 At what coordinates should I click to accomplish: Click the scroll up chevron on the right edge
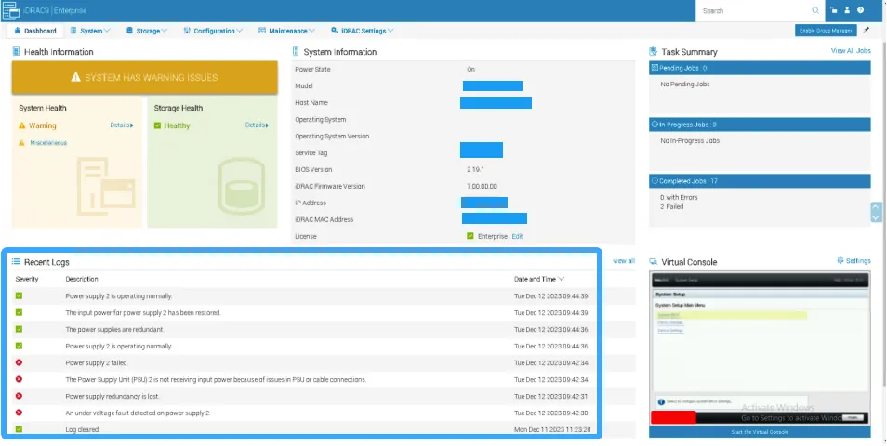click(x=875, y=206)
